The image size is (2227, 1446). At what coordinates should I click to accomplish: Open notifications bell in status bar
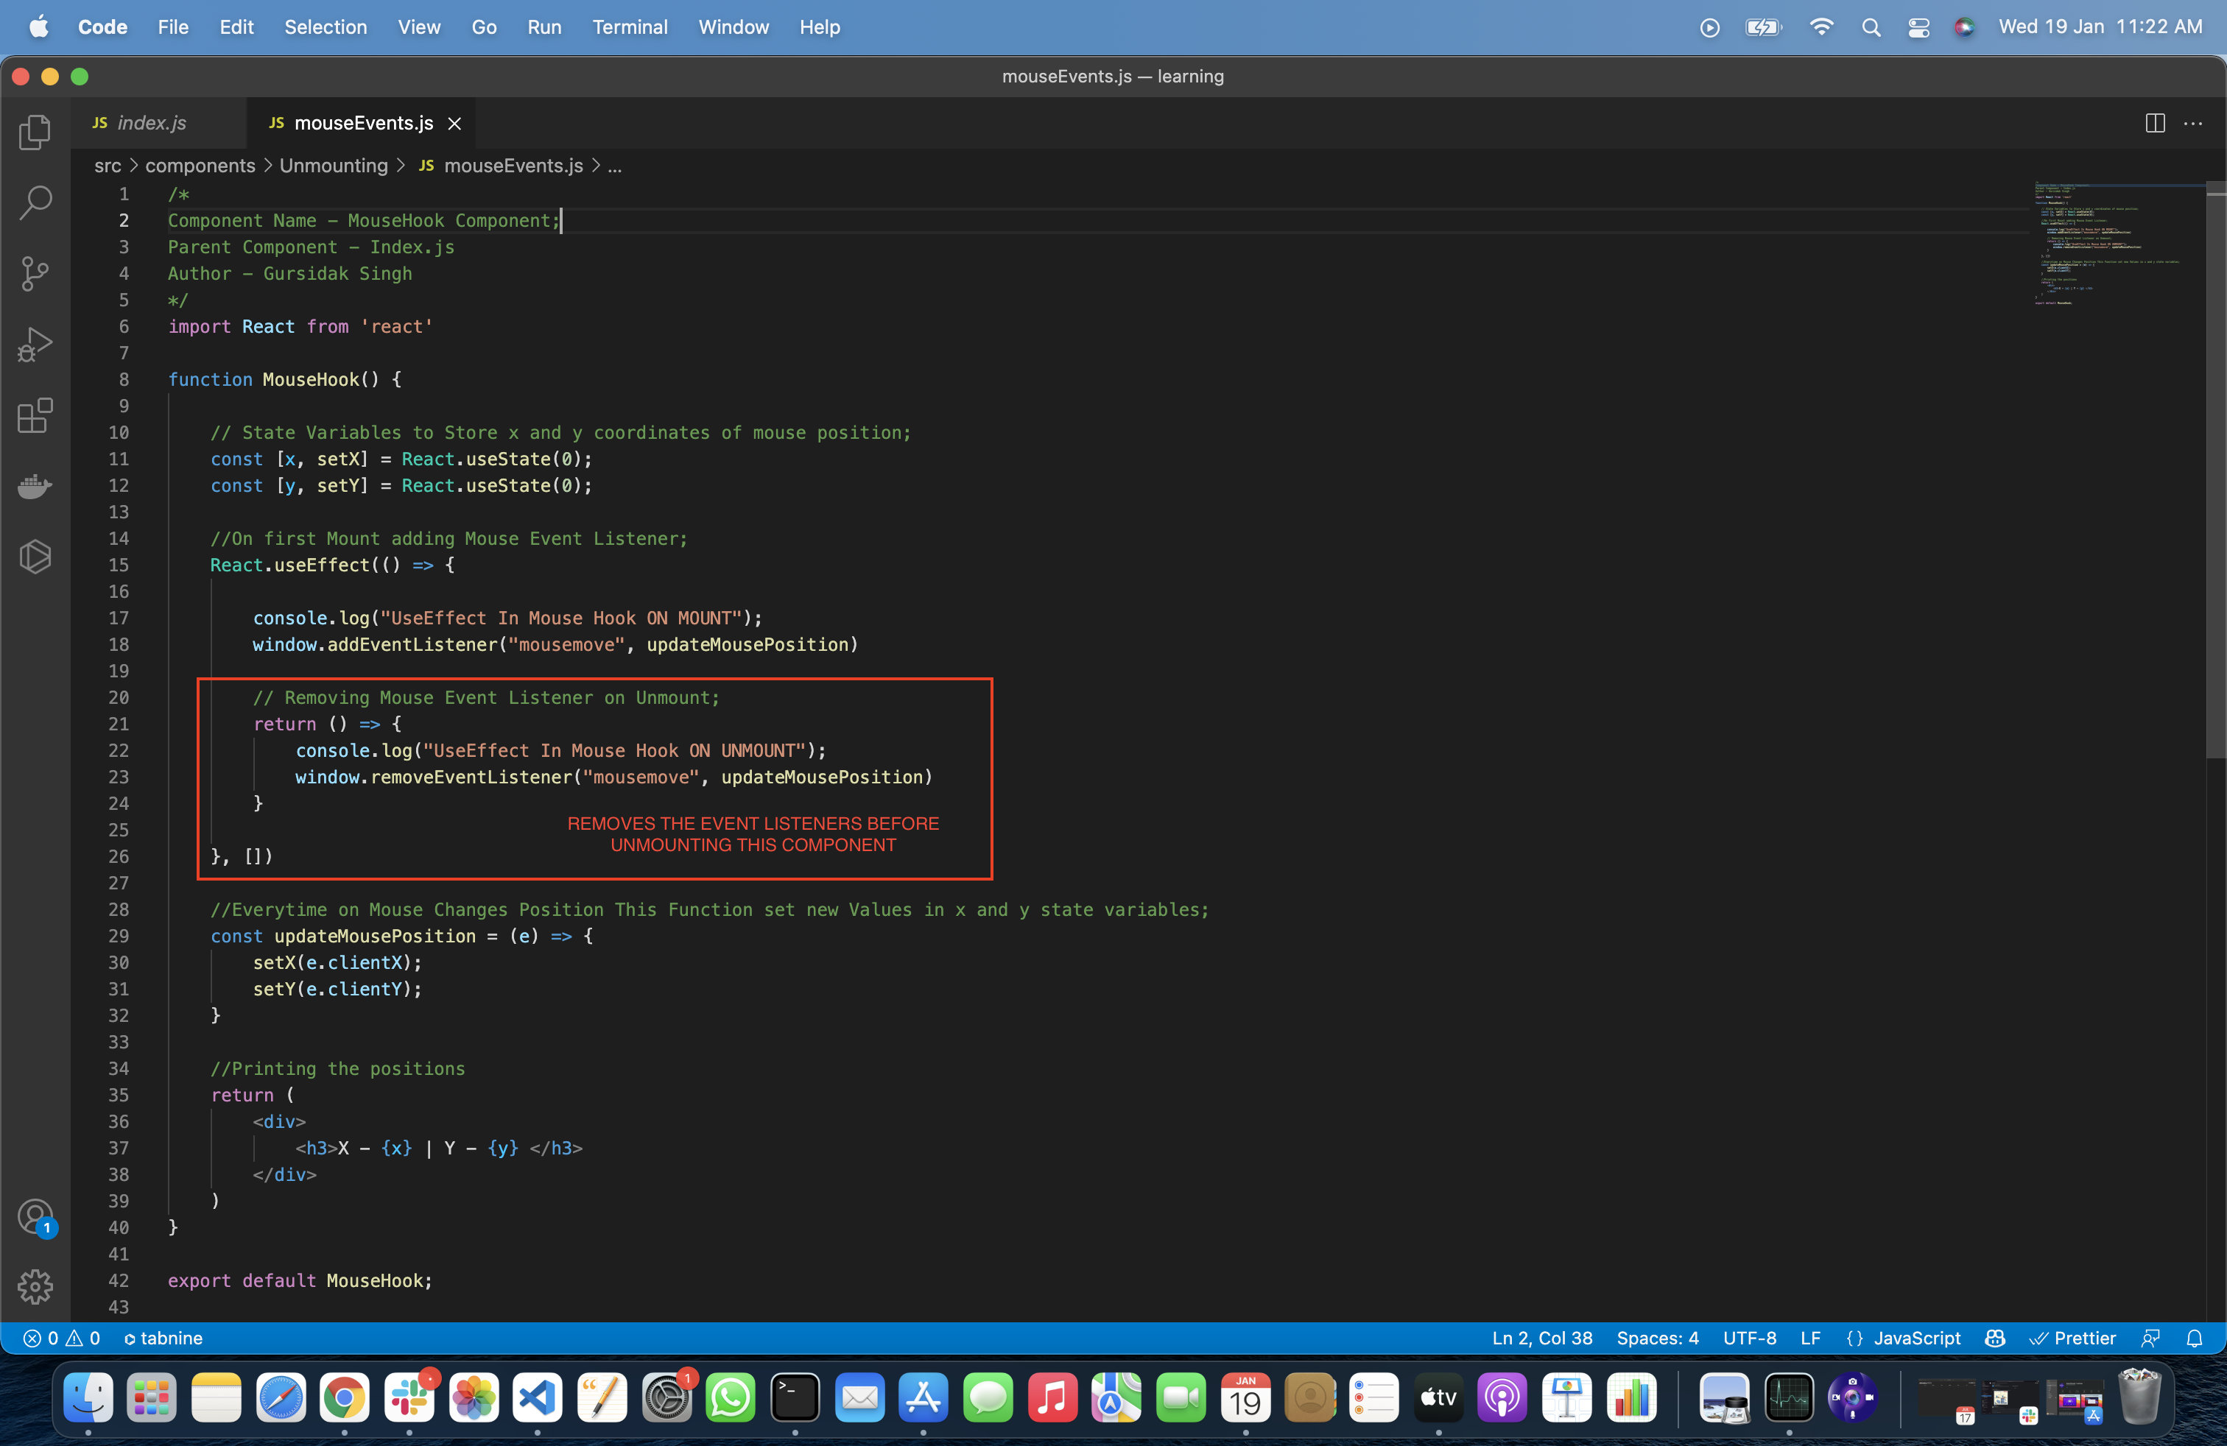[2195, 1339]
